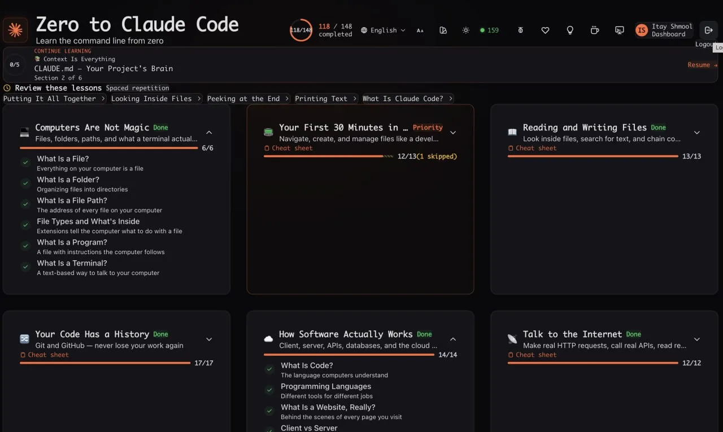The height and width of the screenshot is (432, 723).
Task: Click the 118/148 circular progress ring
Action: click(x=301, y=30)
